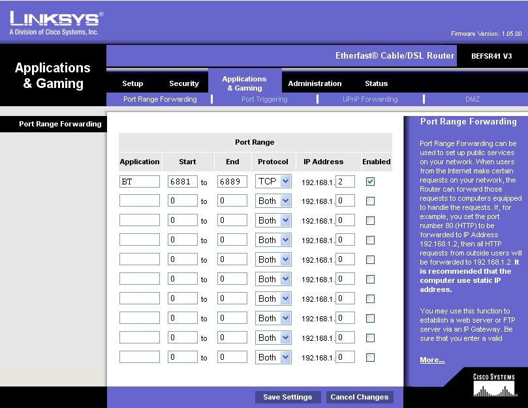
Task: Tick Enabled checkbox in fourth row
Action: click(x=370, y=240)
